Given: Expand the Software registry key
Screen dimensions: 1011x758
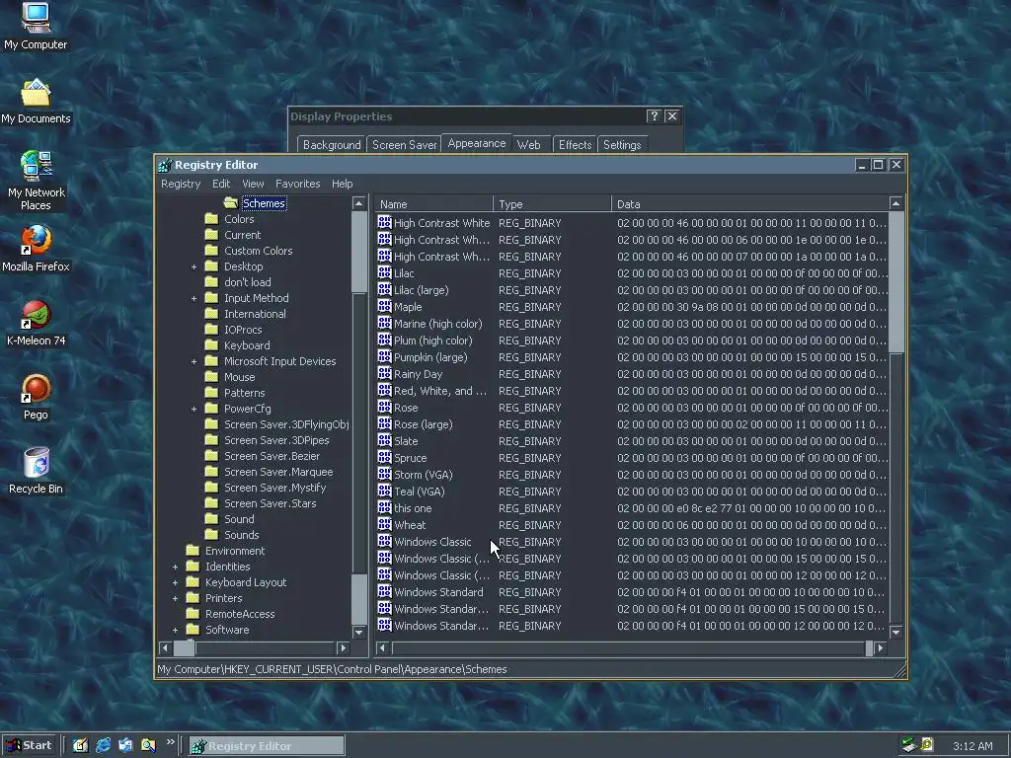Looking at the screenshot, I should tap(176, 630).
